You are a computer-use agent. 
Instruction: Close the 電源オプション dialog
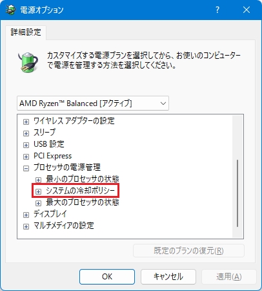[247, 10]
